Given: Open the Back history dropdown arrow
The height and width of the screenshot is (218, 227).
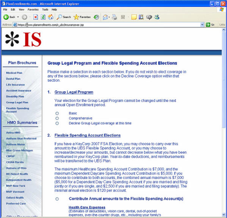Looking at the screenshot, I should [18, 17].
